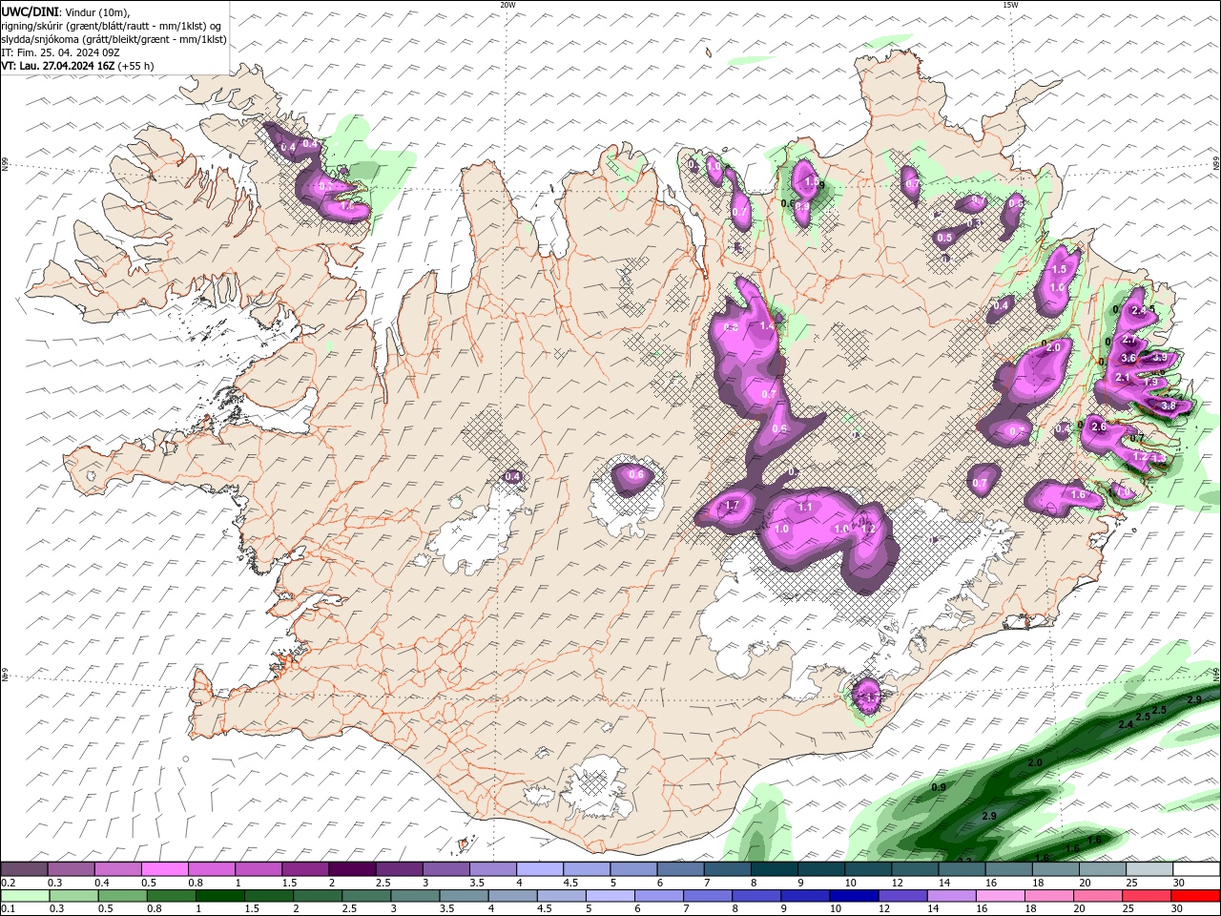Click the '2.7' snowfall value in the east

point(1129,340)
